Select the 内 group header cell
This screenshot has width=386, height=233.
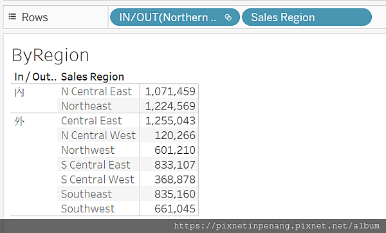point(19,92)
